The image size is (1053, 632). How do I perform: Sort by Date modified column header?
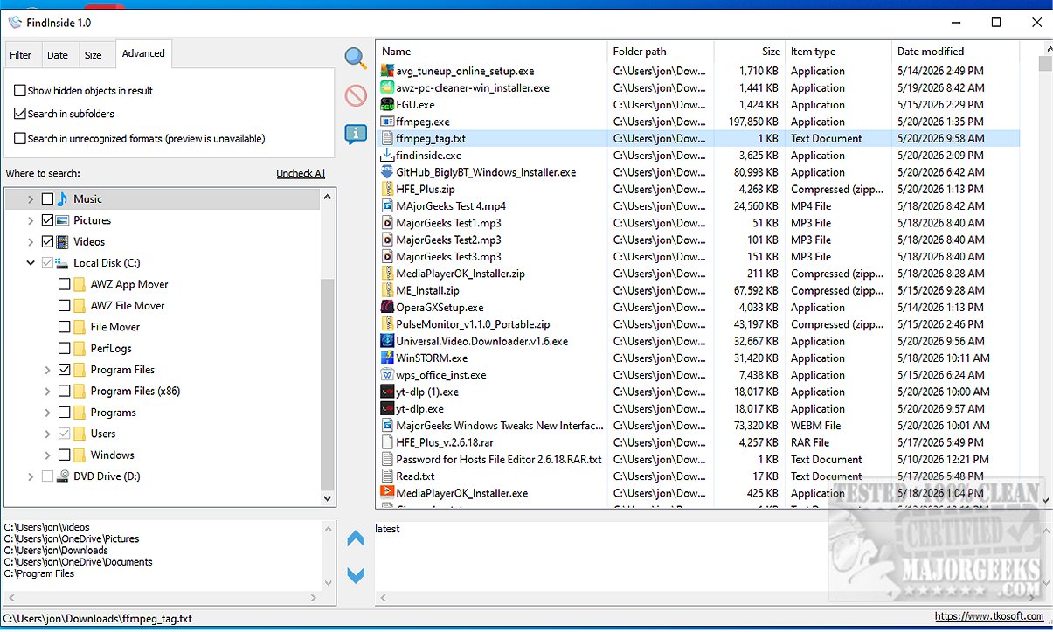pyautogui.click(x=955, y=52)
